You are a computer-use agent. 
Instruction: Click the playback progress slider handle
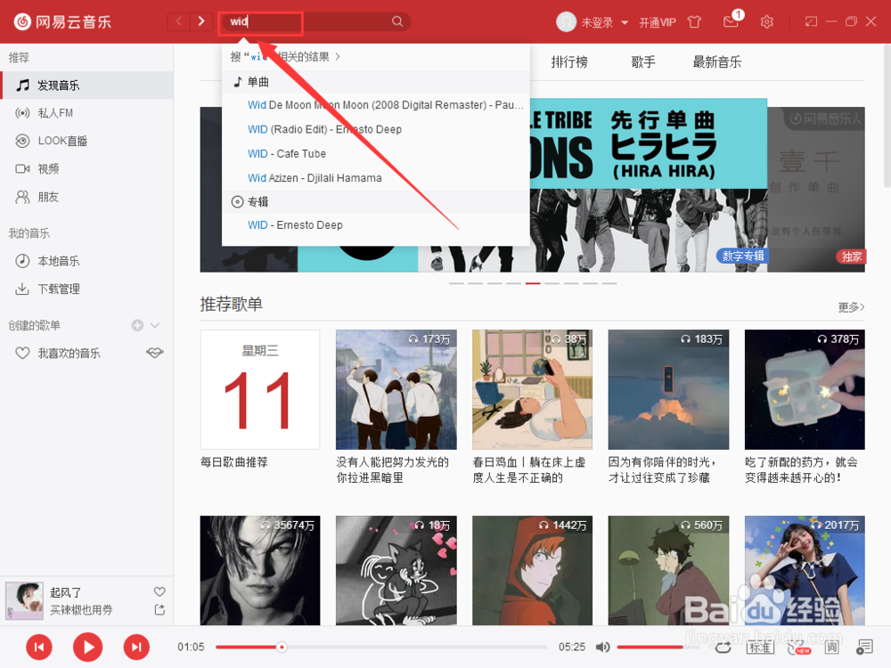tap(282, 647)
